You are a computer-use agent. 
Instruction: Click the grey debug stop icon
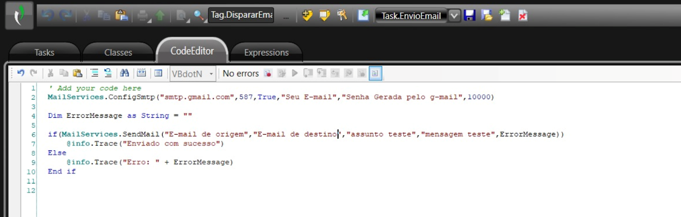pyautogui.click(x=361, y=73)
